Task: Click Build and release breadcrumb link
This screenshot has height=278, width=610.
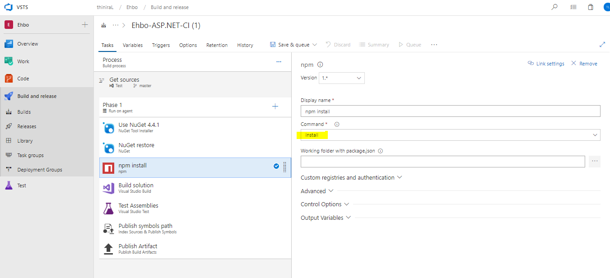Action: (170, 7)
